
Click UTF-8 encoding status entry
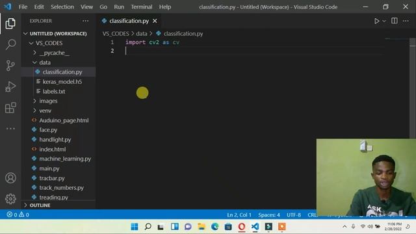coord(294,215)
